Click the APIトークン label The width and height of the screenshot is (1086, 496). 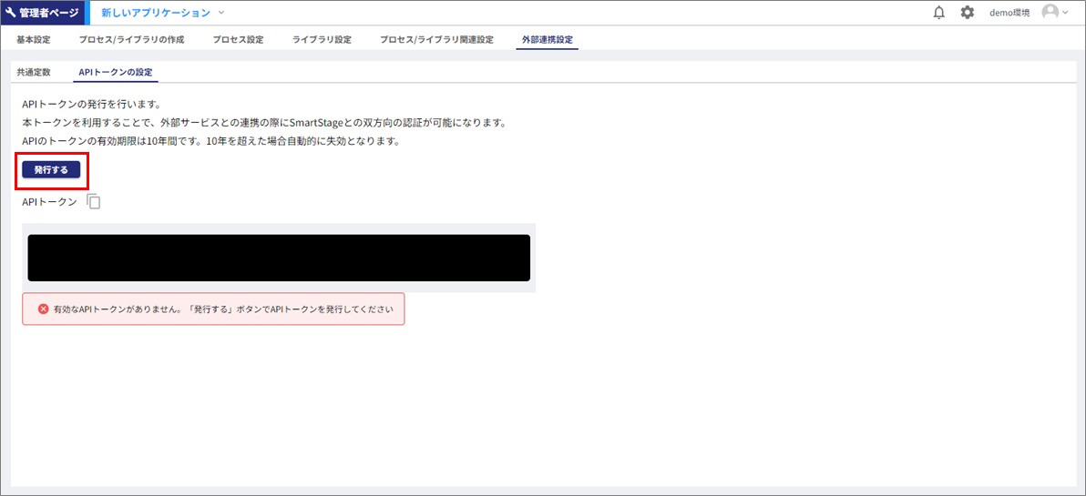50,201
